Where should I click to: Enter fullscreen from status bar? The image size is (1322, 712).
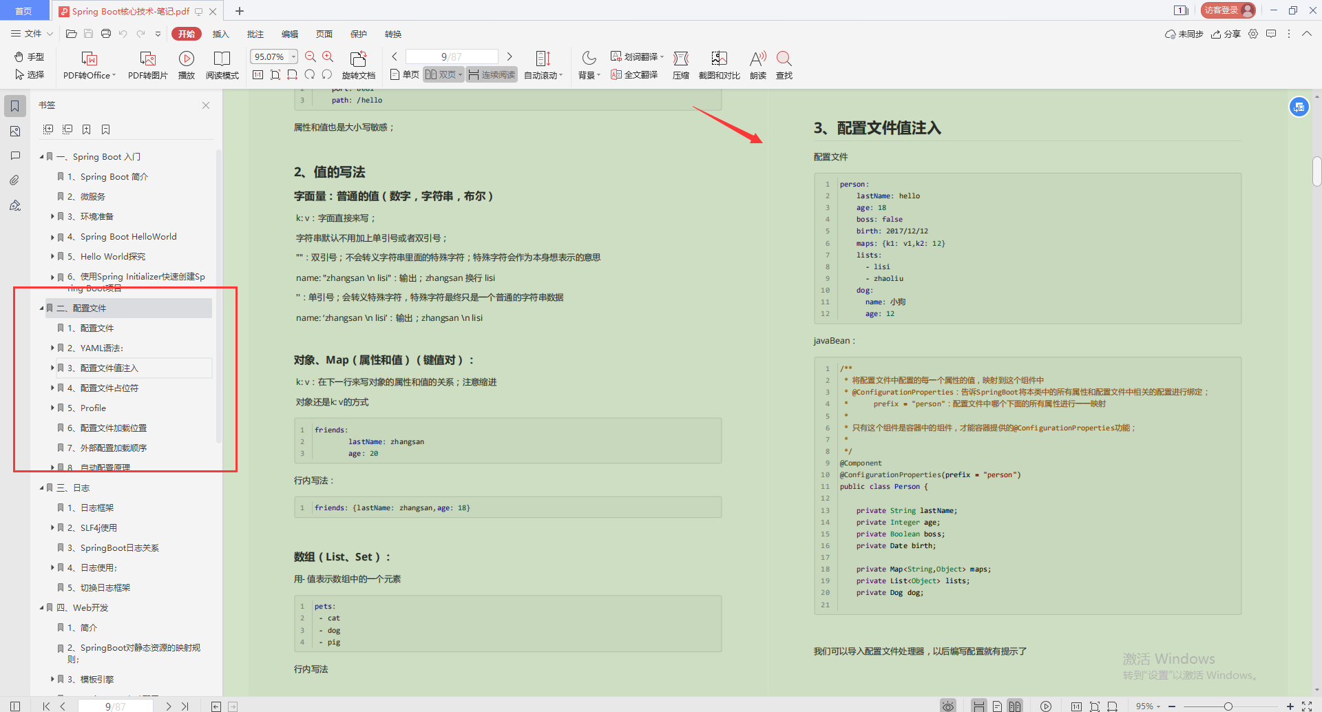(x=1307, y=706)
